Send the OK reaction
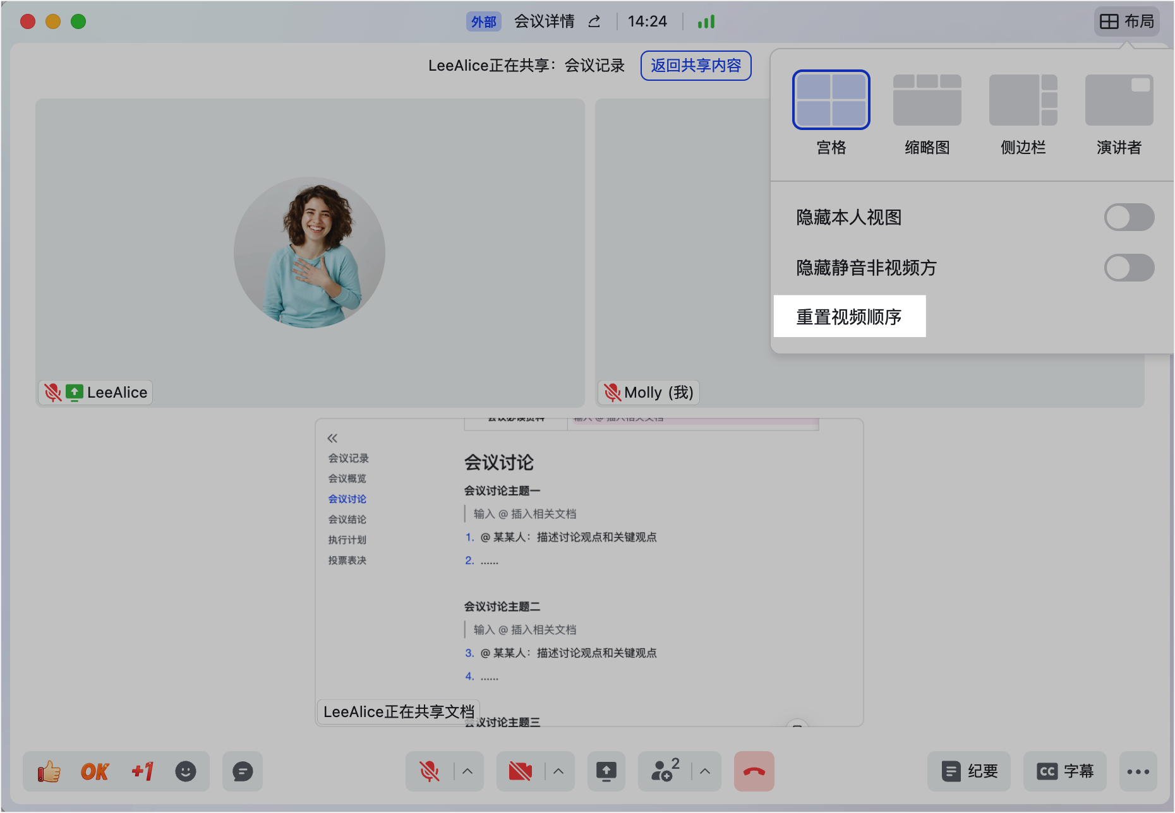The height and width of the screenshot is (813, 1175). tap(95, 771)
